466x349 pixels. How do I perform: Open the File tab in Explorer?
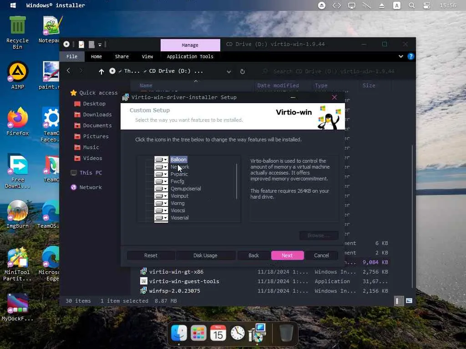(72, 56)
